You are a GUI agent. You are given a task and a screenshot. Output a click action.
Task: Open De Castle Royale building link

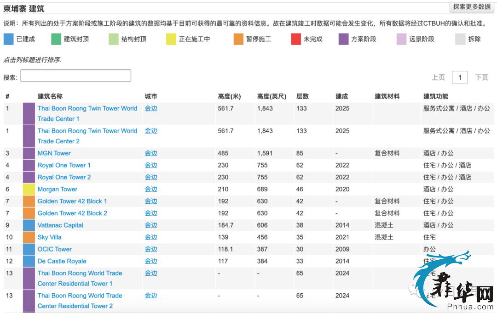(62, 262)
